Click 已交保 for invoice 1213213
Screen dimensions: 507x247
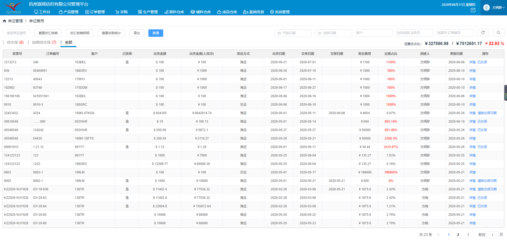tap(482, 62)
